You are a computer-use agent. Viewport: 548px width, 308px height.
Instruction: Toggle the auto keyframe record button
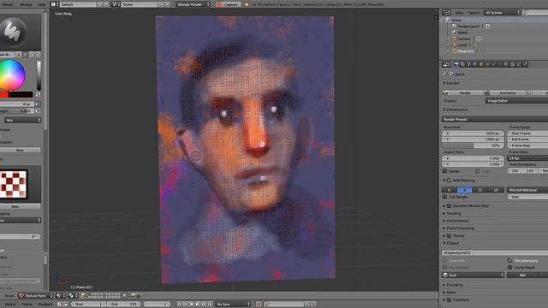tap(259, 305)
